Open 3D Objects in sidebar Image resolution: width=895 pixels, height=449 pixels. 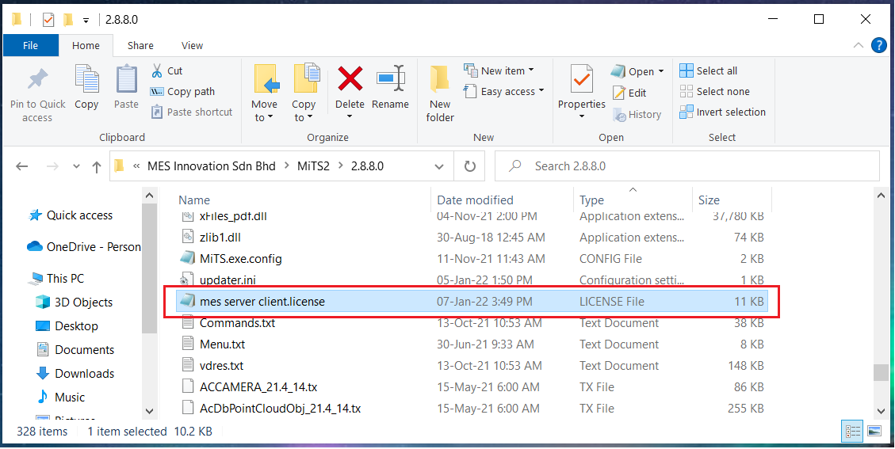click(75, 303)
